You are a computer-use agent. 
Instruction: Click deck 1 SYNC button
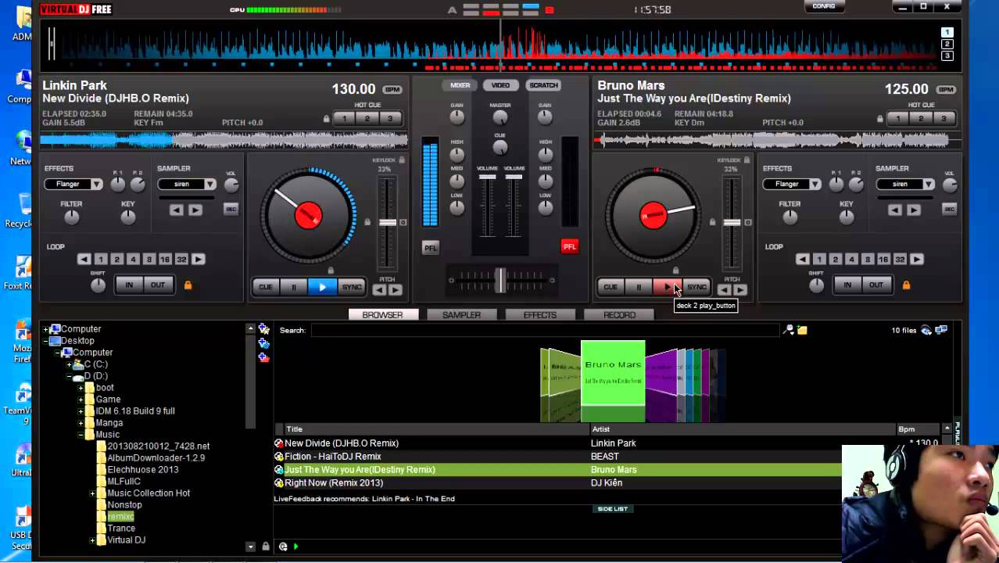(352, 287)
